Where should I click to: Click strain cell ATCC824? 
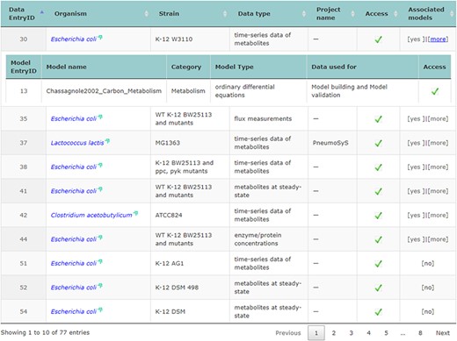(x=190, y=216)
